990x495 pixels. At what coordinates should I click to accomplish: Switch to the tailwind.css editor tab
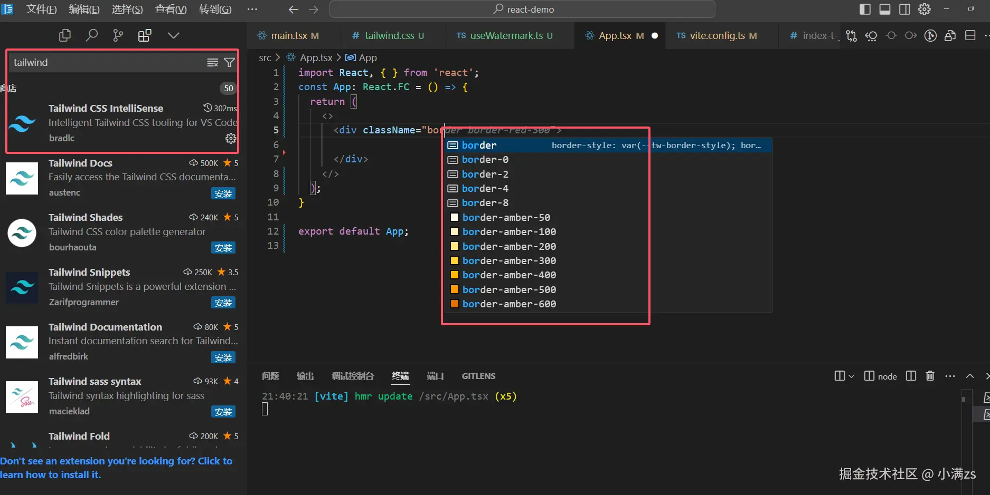point(389,35)
